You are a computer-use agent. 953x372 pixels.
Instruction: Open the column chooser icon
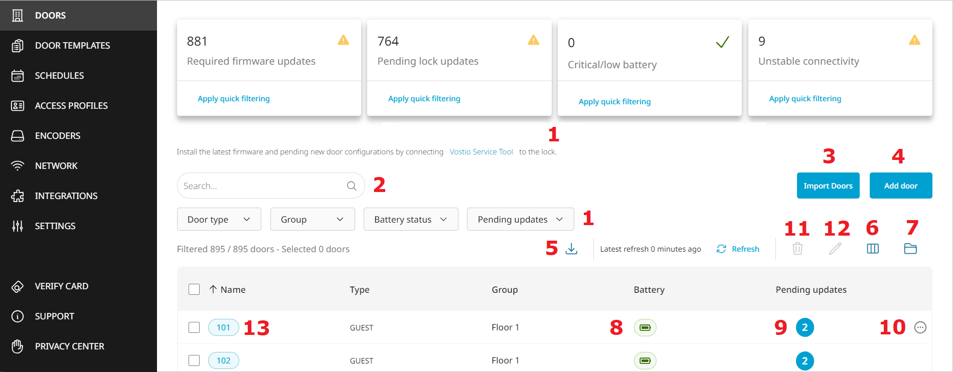873,249
